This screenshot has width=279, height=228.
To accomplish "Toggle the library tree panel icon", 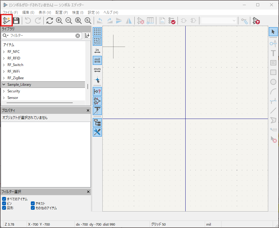I will coord(97,122).
